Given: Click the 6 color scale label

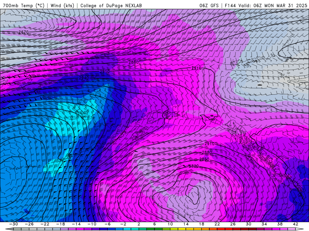Looking at the screenshot, I should [x=154, y=224].
